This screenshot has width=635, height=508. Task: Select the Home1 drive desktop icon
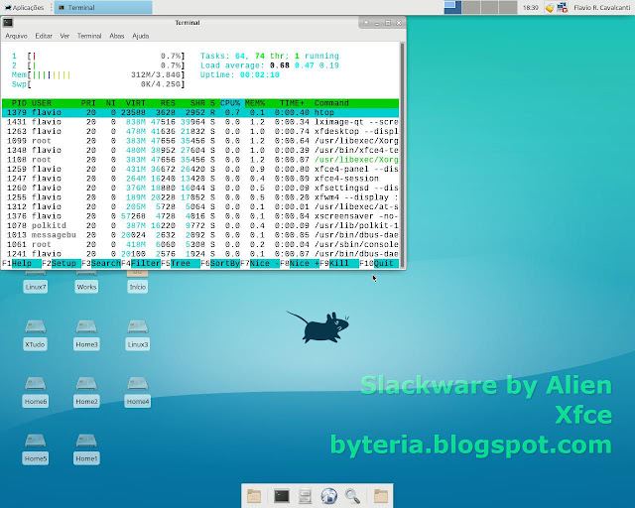(86, 449)
